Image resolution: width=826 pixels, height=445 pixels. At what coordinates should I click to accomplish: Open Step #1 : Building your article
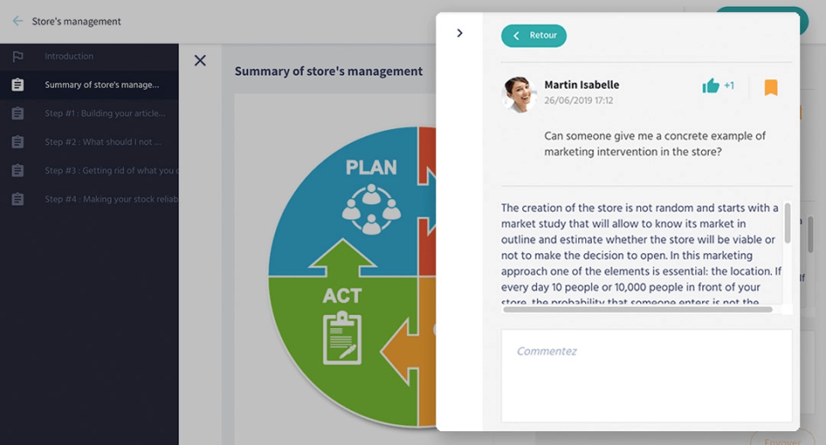pos(89,113)
